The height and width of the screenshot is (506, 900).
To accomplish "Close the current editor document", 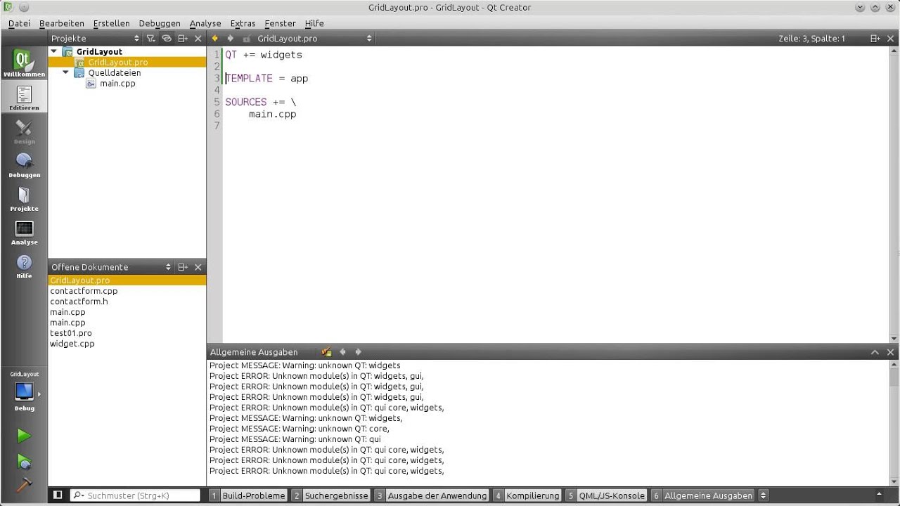I will pos(891,39).
